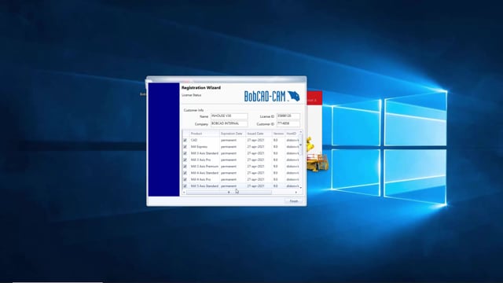Viewport: 503px width, 283px height.
Task: Toggle the Mill 4 Axis Standard checkbox
Action: tap(185, 173)
